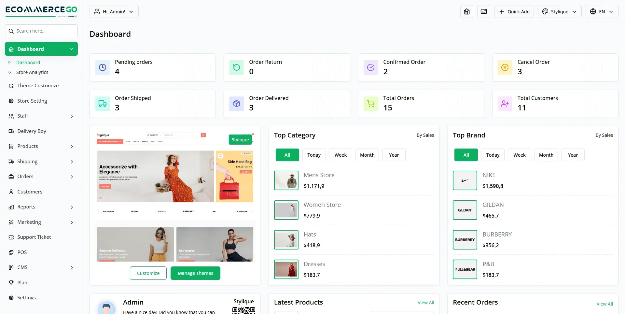This screenshot has width=625, height=314.
Task: Navigate to Settings in the sidebar
Action: click(x=26, y=297)
